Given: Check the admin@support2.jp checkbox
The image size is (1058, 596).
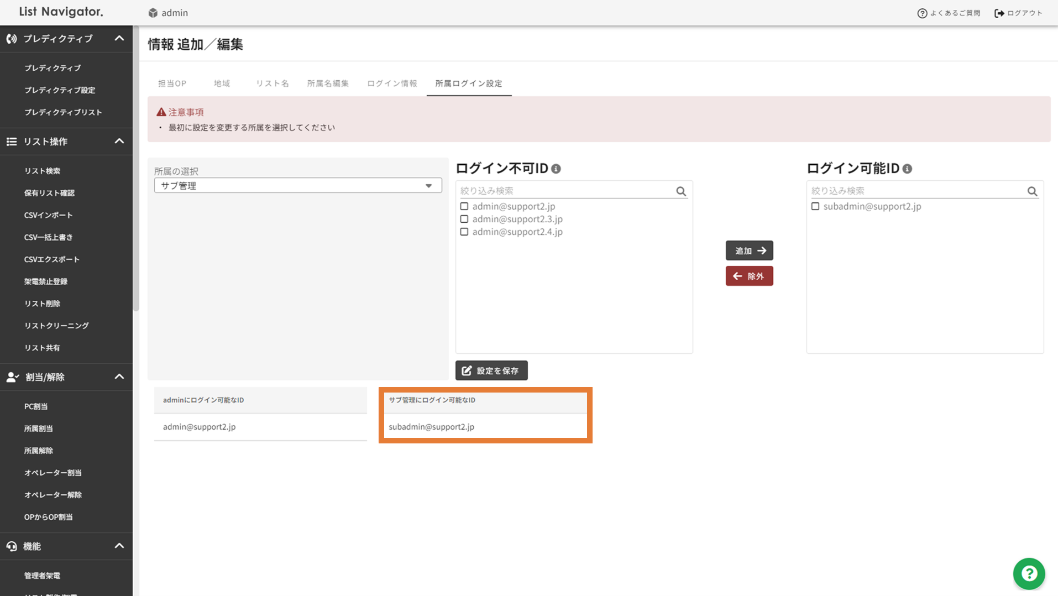Looking at the screenshot, I should pyautogui.click(x=464, y=206).
